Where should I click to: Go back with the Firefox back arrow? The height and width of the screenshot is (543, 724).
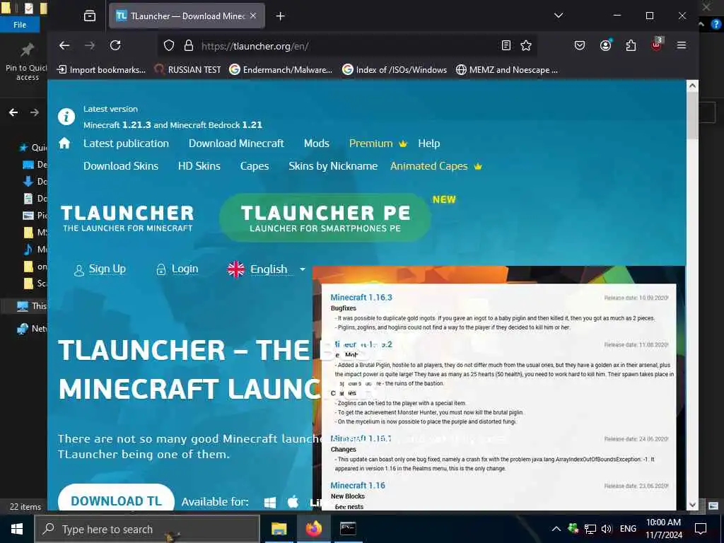click(64, 45)
